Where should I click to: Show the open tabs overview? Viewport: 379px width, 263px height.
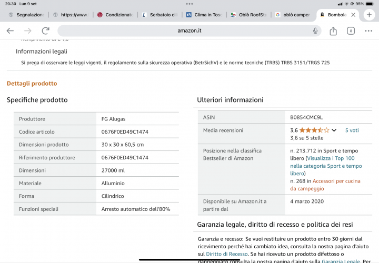tap(351, 31)
